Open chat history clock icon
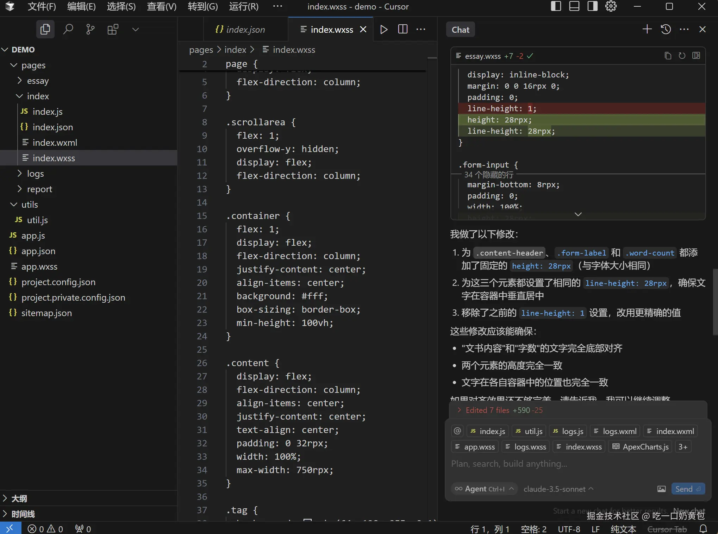Screen dimensions: 718x534 [x=666, y=29]
